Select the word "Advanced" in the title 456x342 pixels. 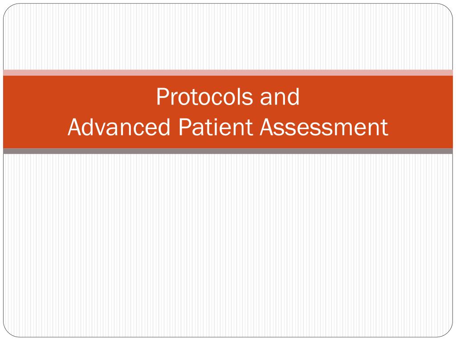click(x=118, y=127)
